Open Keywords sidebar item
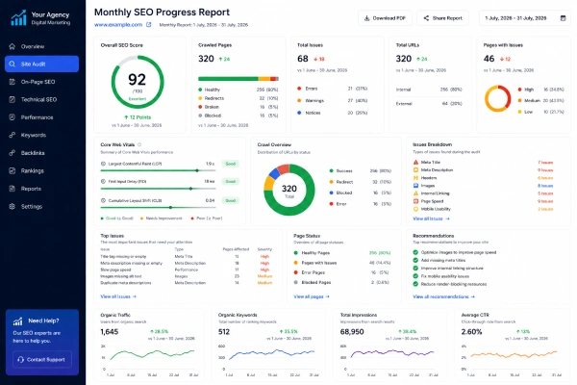The height and width of the screenshot is (385, 577). [41, 135]
